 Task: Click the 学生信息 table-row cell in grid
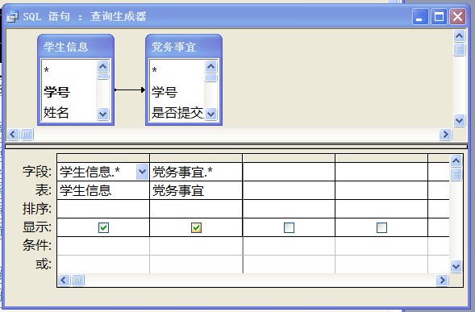click(103, 190)
